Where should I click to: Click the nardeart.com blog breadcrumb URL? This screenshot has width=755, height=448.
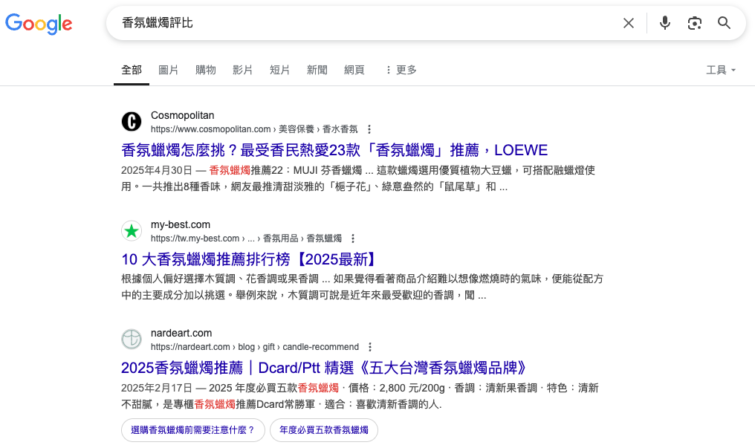[255, 347]
